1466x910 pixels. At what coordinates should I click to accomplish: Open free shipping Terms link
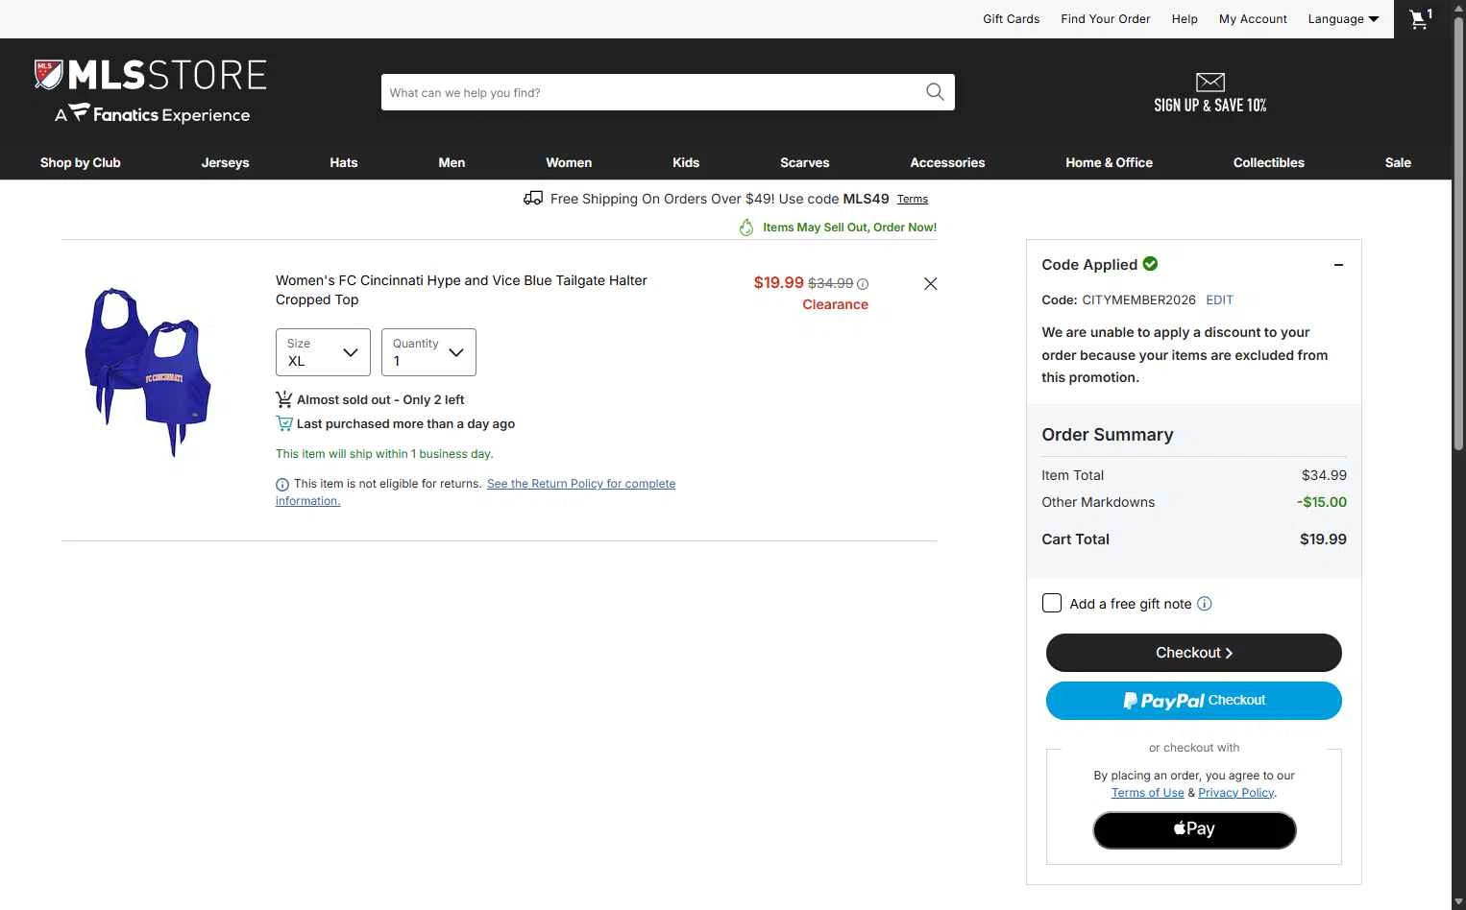click(x=913, y=200)
